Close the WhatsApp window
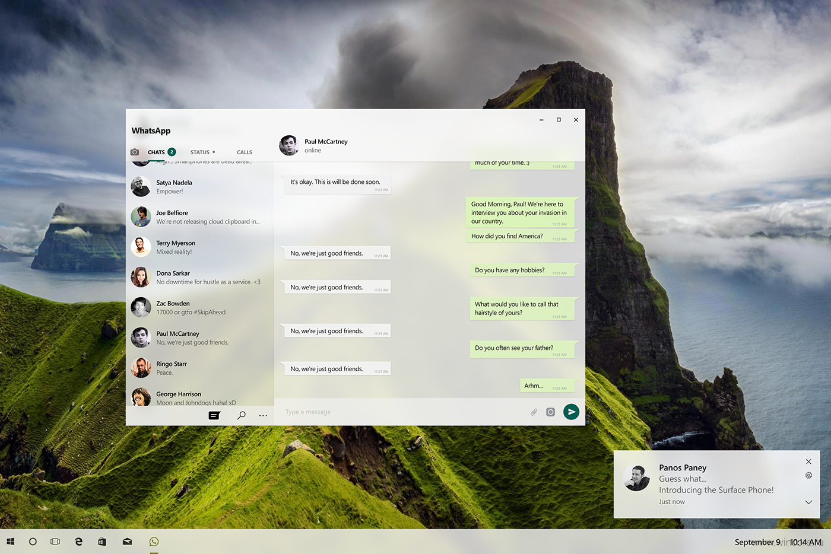The width and height of the screenshot is (831, 554). click(576, 120)
